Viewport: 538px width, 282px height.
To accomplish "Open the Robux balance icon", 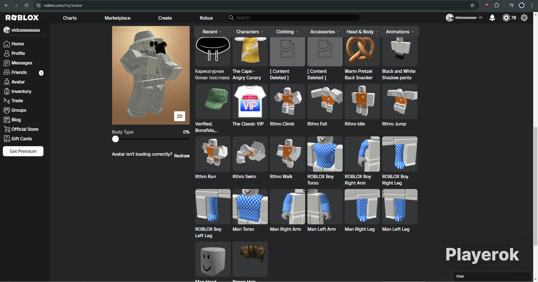I will [x=506, y=18].
